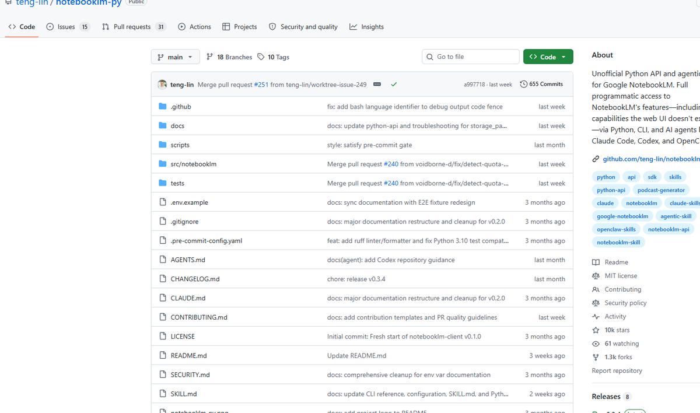Click the src/notebooklm folder icon
The width and height of the screenshot is (700, 413).
(163, 164)
